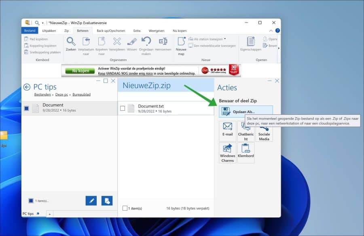Click Pad kopiëren

[36, 39]
